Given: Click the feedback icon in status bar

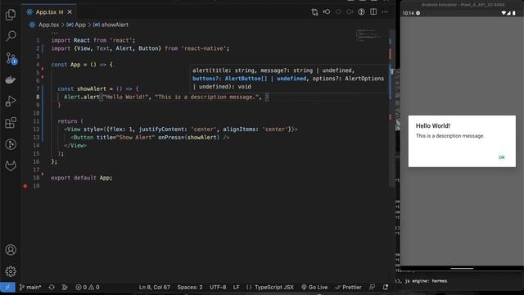Looking at the screenshot, I should click(x=372, y=287).
